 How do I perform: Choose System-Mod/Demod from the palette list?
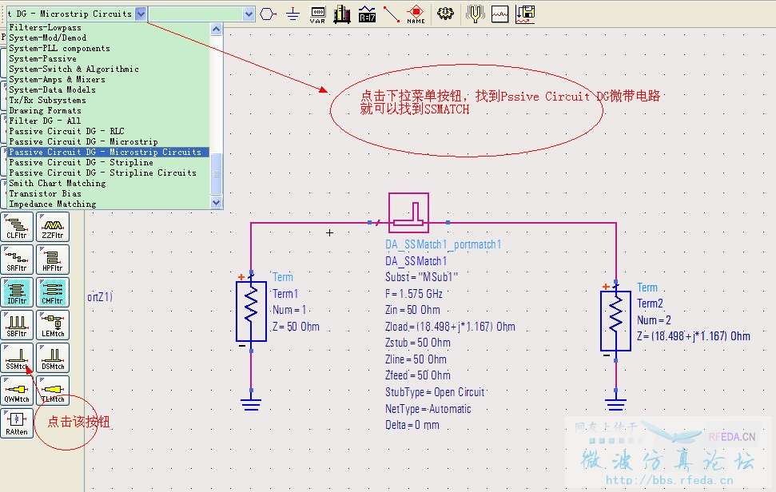(108, 38)
